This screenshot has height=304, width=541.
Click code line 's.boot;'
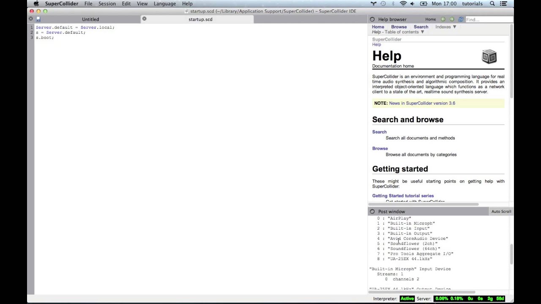pos(44,38)
